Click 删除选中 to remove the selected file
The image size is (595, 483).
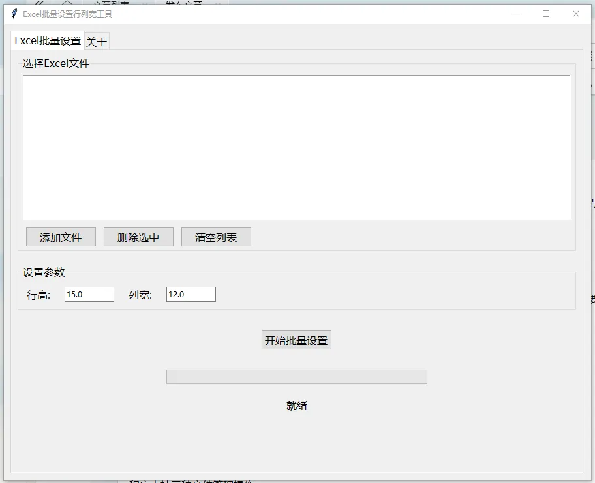point(138,237)
